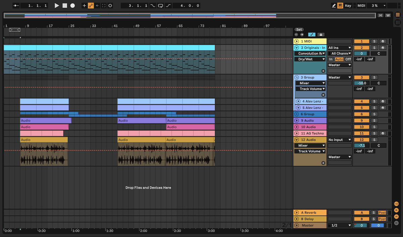Arm the Arrangement Record button
This screenshot has height=237, width=403.
[73, 6]
